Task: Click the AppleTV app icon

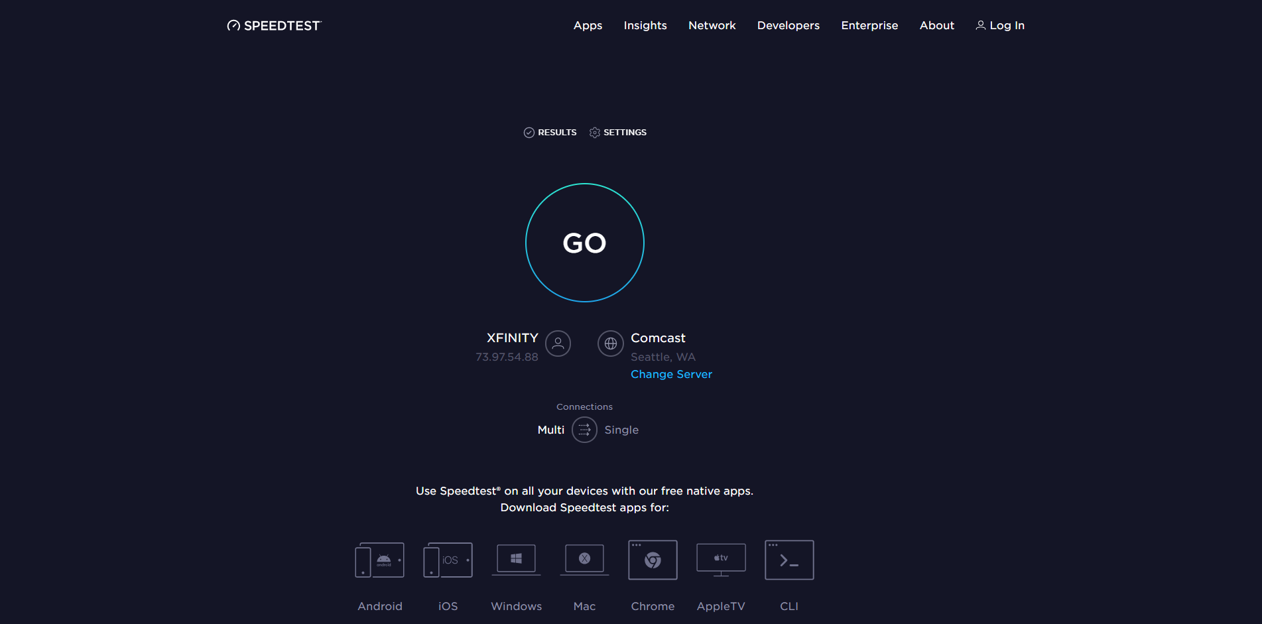Action: 721,560
